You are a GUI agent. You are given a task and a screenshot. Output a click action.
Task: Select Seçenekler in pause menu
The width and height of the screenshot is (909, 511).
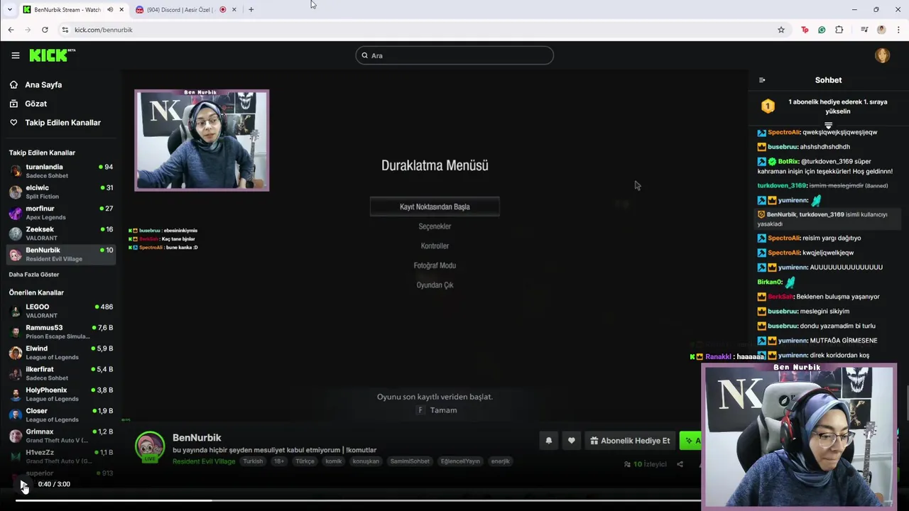tap(435, 226)
